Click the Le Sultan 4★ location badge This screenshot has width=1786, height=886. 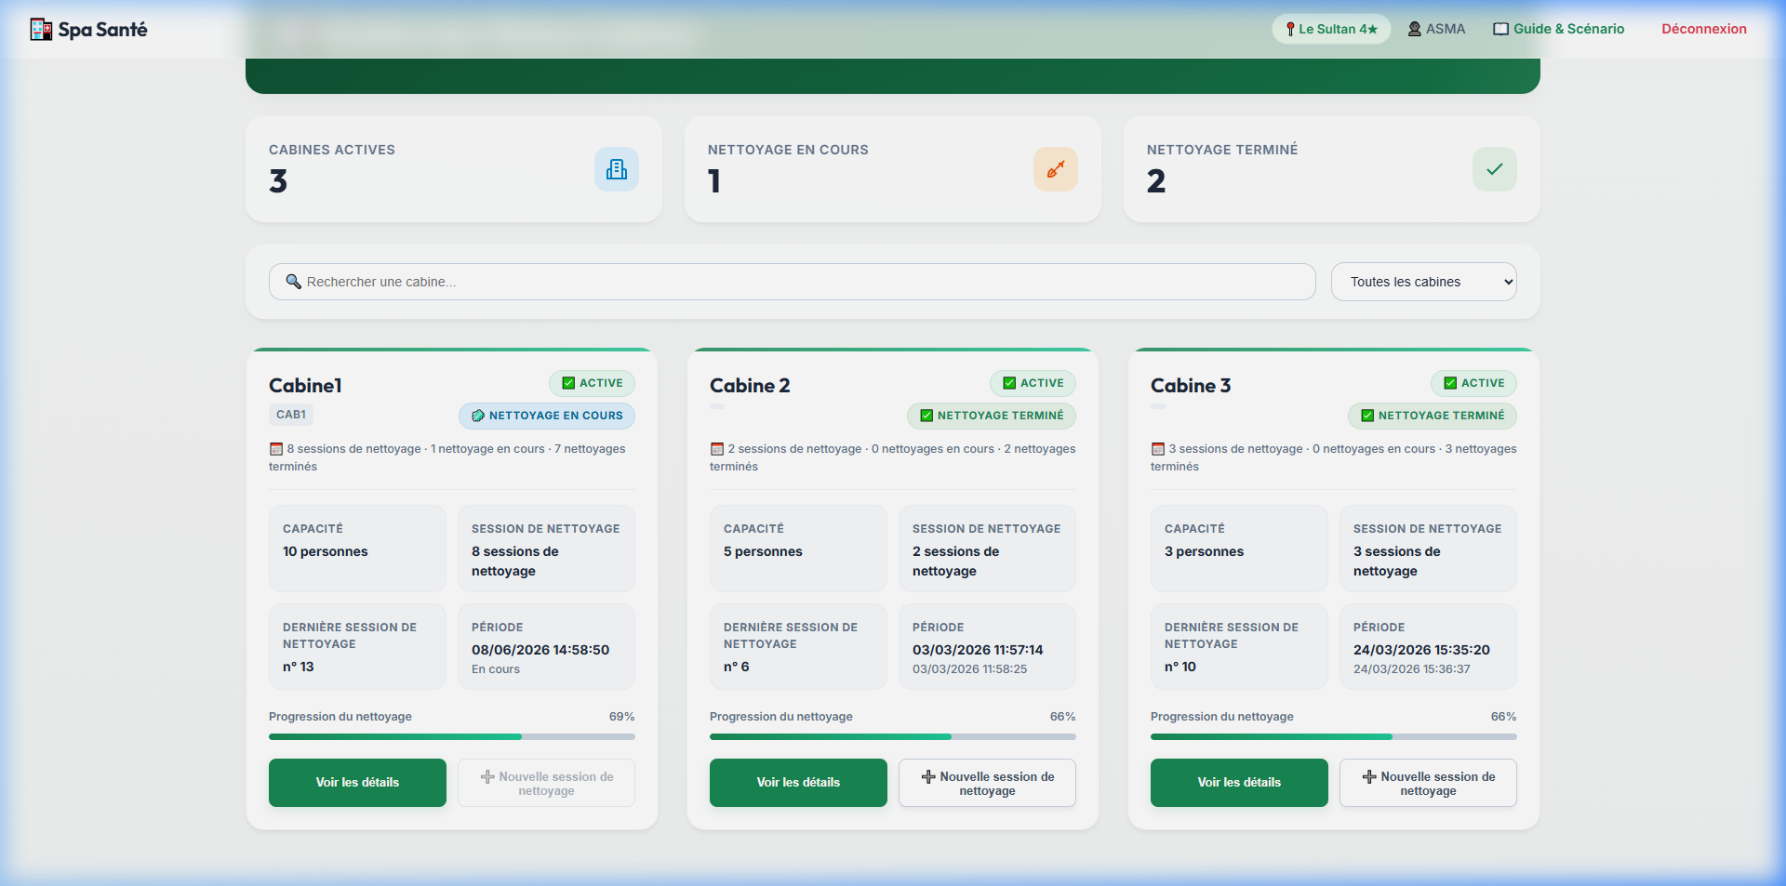click(1331, 29)
